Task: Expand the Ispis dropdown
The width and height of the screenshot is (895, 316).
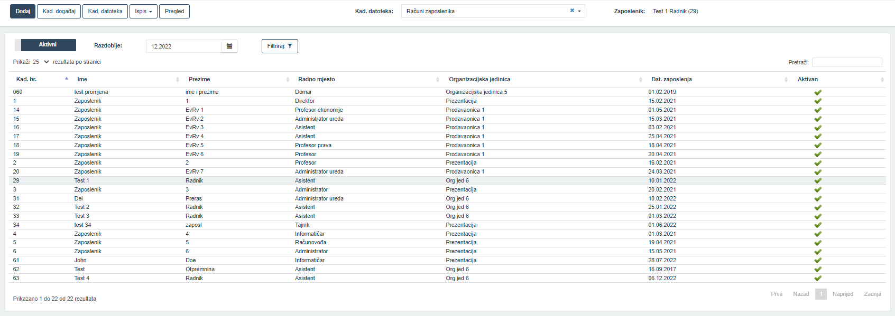Action: pyautogui.click(x=143, y=11)
